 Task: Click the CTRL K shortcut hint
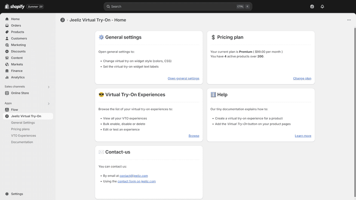point(243,6)
